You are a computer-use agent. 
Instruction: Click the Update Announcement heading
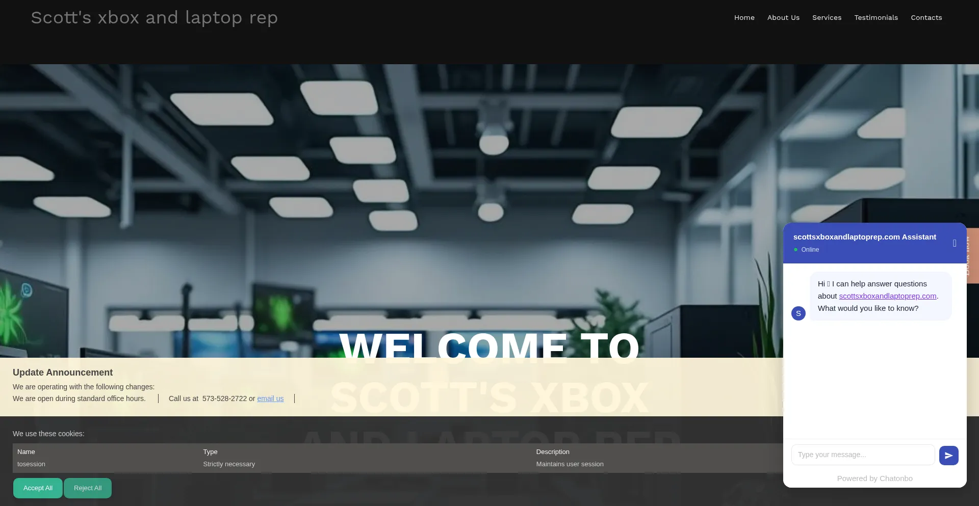tap(63, 372)
